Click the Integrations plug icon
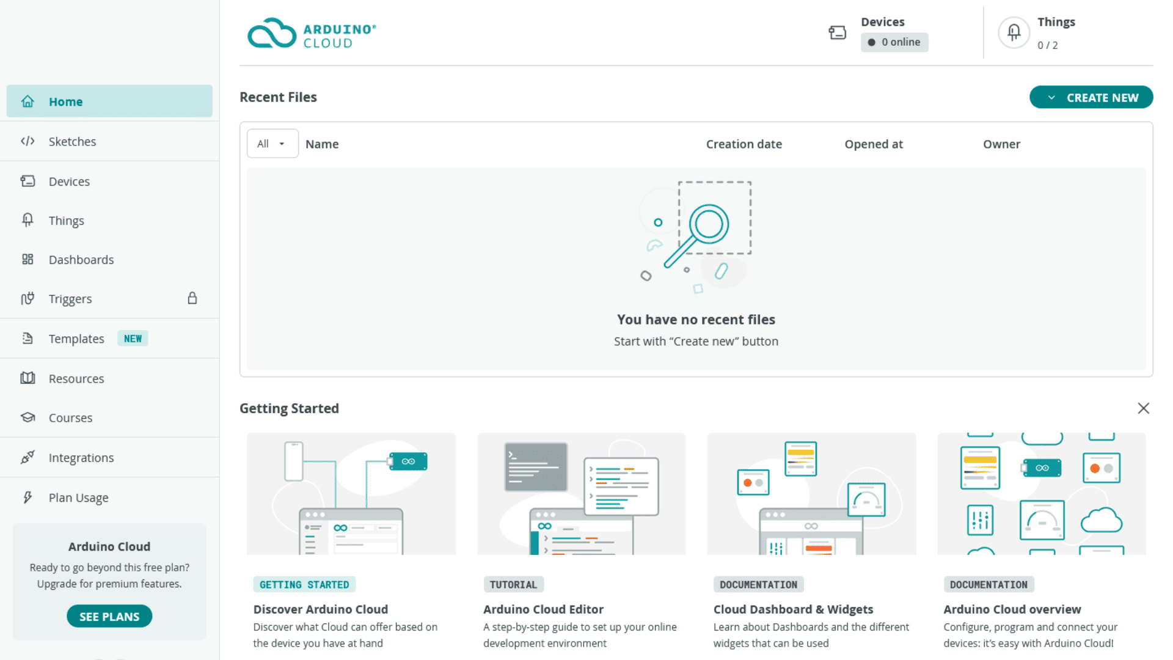Image resolution: width=1173 pixels, height=660 pixels. pyautogui.click(x=27, y=457)
